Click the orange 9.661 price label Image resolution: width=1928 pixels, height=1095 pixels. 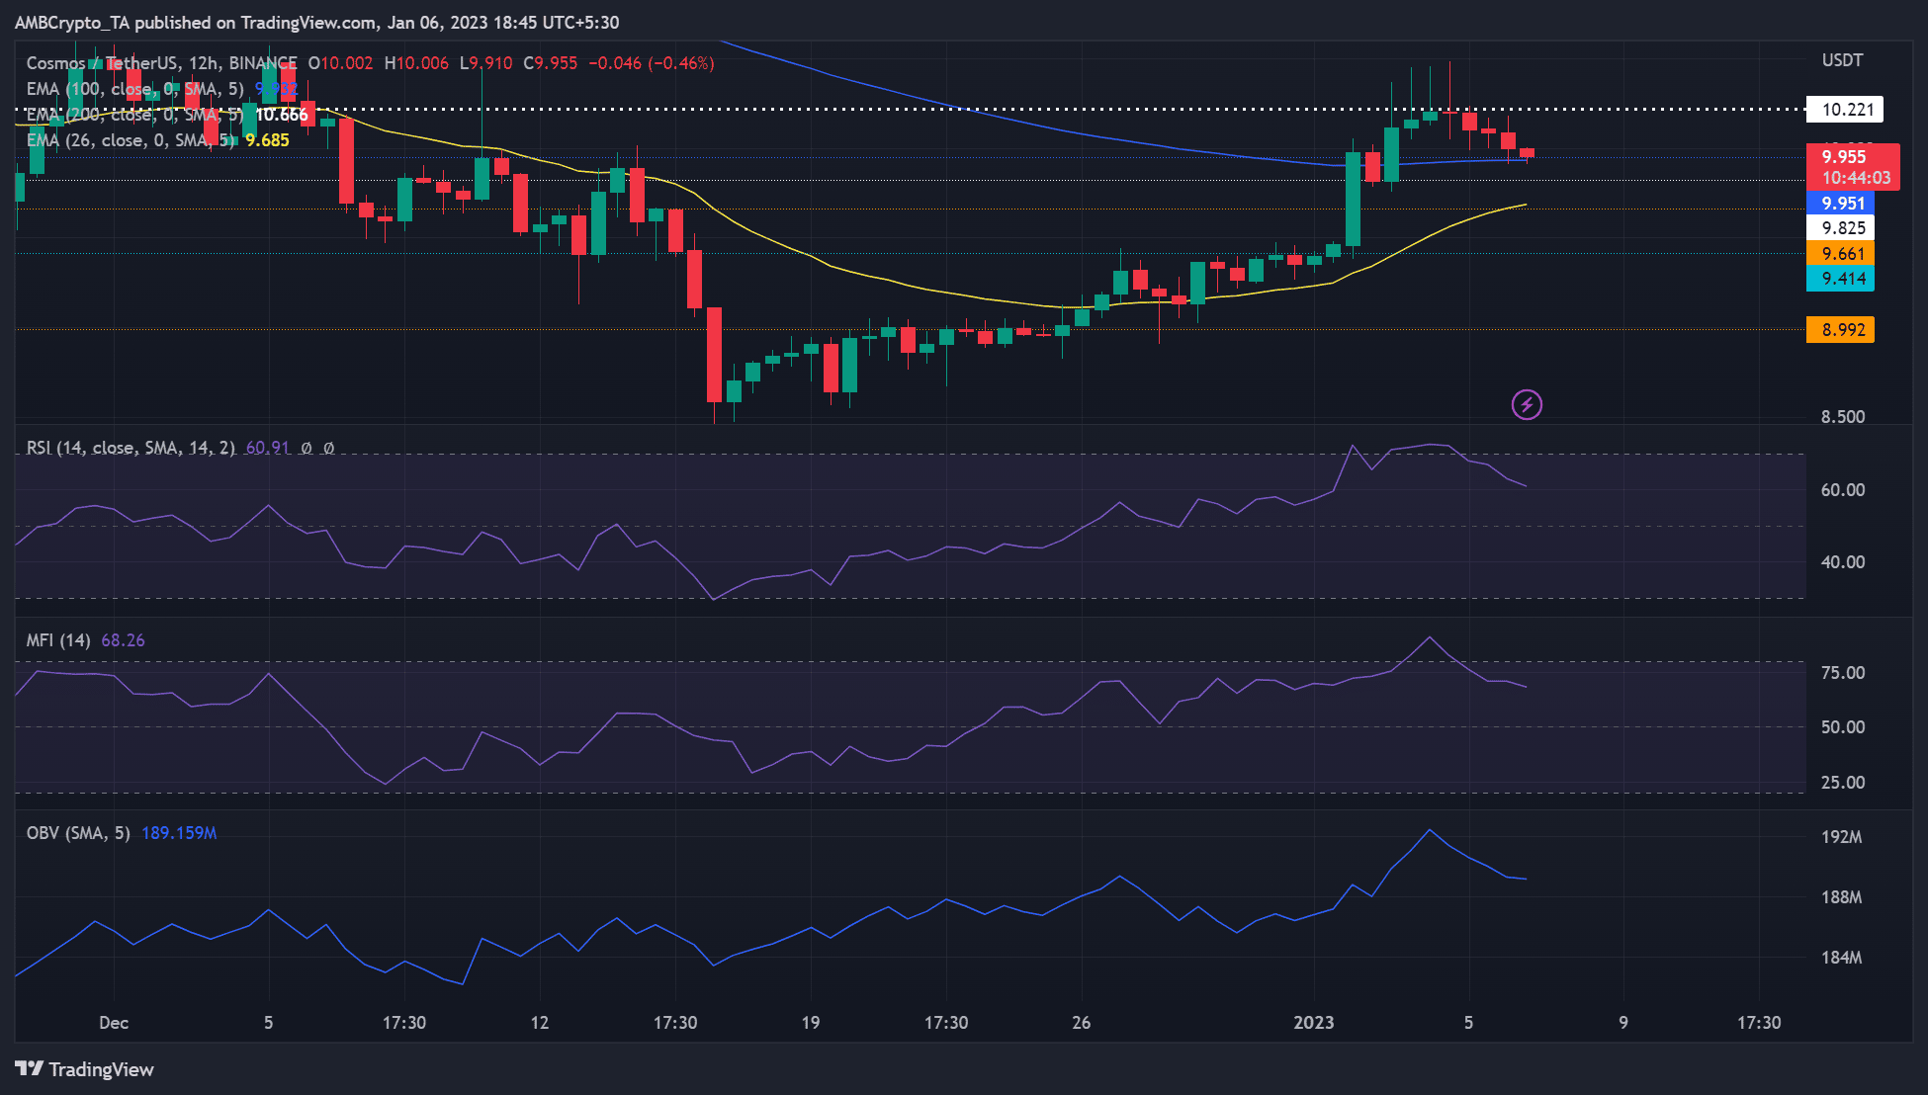1842,254
